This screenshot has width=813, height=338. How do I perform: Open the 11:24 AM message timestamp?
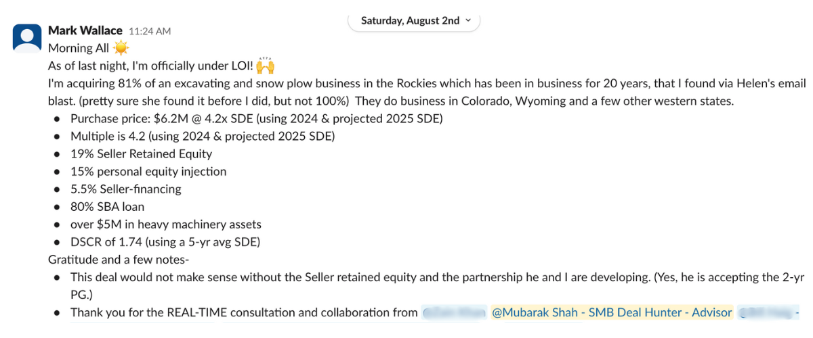[x=149, y=31]
